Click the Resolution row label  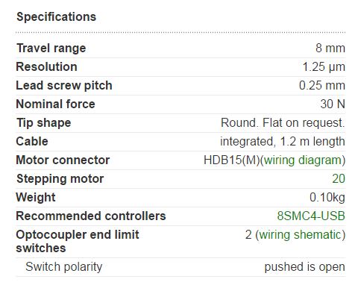(x=46, y=66)
